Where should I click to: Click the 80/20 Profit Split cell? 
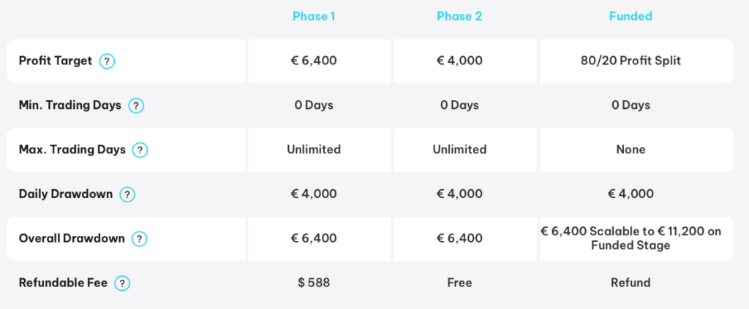(x=631, y=61)
